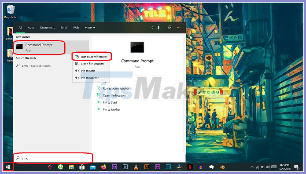
Task: Click the feedback icon in search header
Action: (x=170, y=28)
